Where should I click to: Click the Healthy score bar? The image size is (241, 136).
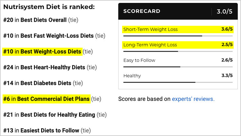[x=178, y=82]
